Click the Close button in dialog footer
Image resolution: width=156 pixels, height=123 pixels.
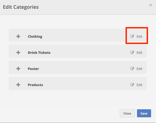coord(127,113)
